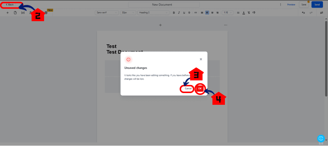
Task: Close the Unsaved changes dialog
Action: click(x=201, y=59)
